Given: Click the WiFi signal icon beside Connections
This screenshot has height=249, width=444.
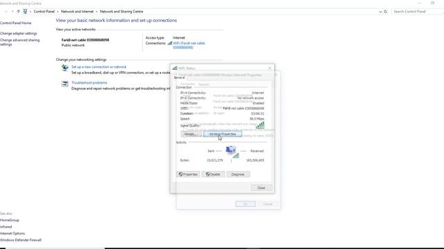Looking at the screenshot, I should point(169,43).
